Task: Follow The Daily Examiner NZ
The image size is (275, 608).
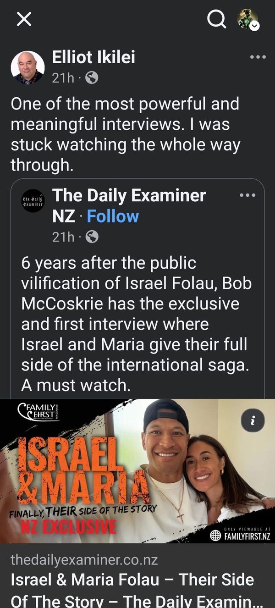Action: pyautogui.click(x=113, y=216)
